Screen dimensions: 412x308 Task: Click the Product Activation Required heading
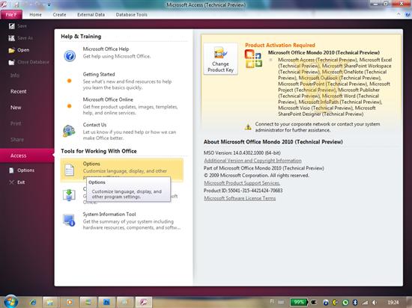coord(280,45)
